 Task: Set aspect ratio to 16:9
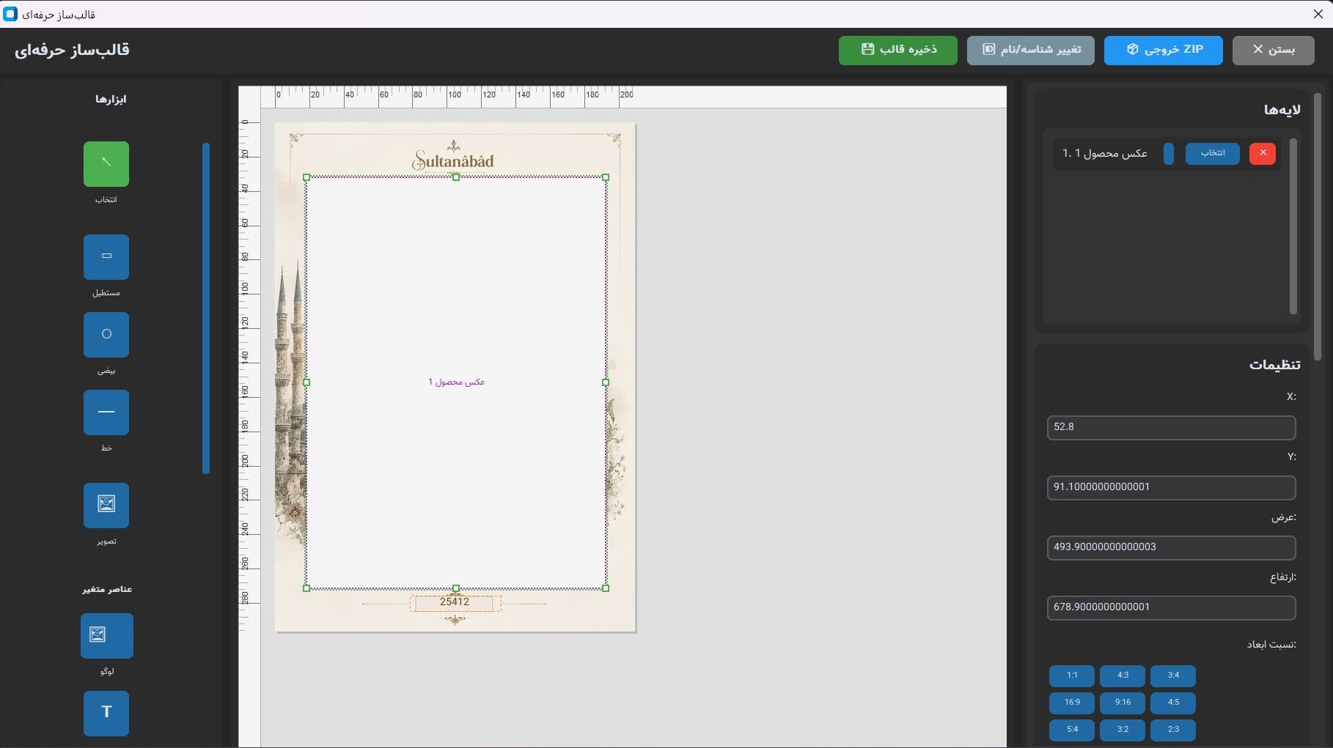click(x=1072, y=703)
